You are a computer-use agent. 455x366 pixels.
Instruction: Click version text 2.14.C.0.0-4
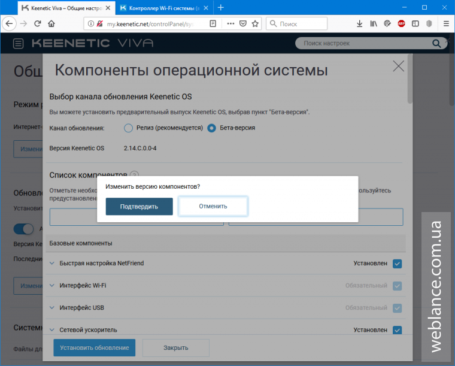(140, 149)
